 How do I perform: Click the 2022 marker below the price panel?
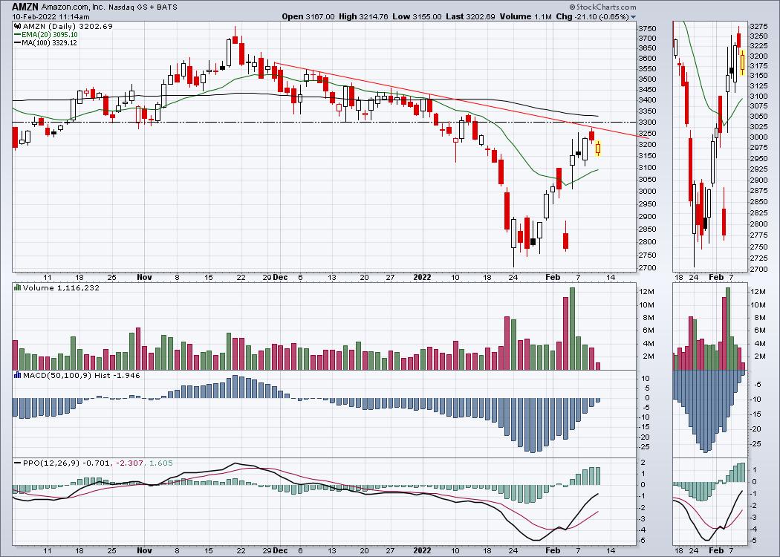click(x=423, y=278)
